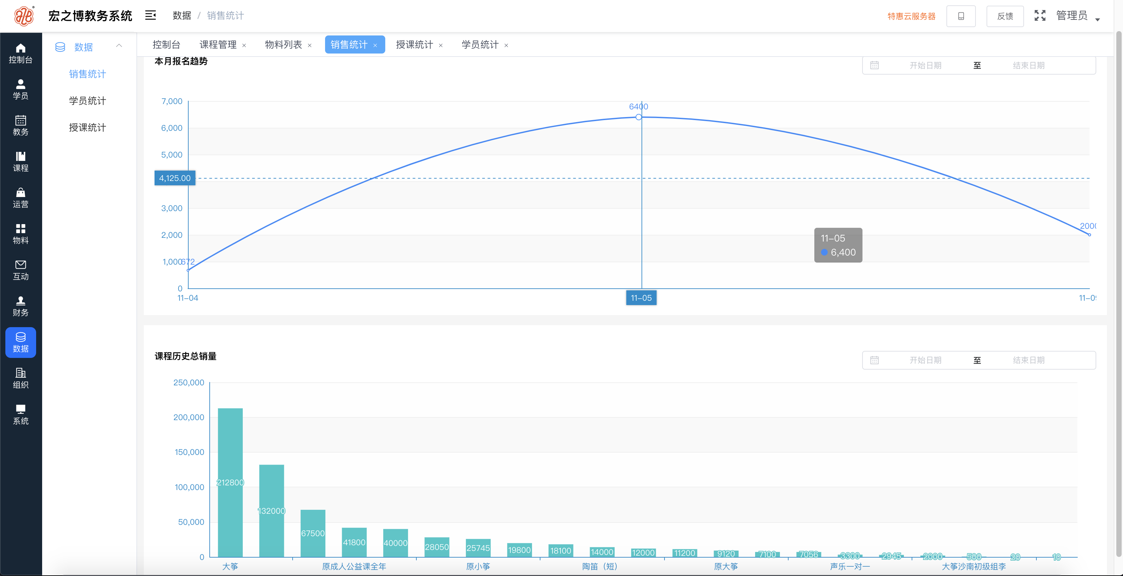Screen dimensions: 1123x576
Task: Click calendar icon of 课程历史总销量 date picker
Action: pos(875,360)
